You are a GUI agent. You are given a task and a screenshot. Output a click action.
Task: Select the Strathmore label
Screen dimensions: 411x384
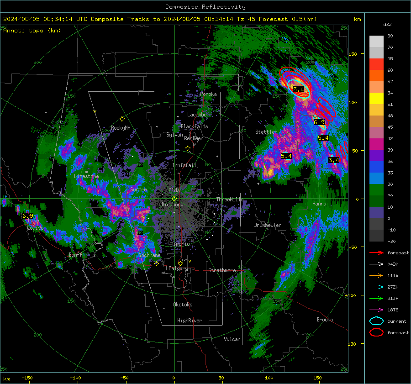222,270
